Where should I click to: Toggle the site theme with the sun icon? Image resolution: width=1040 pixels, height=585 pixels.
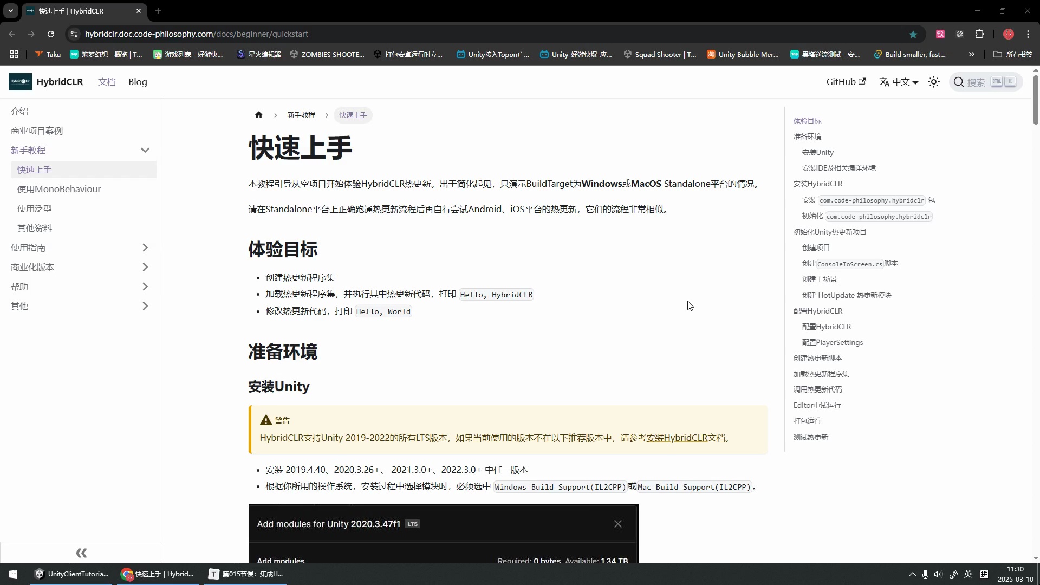pos(934,82)
